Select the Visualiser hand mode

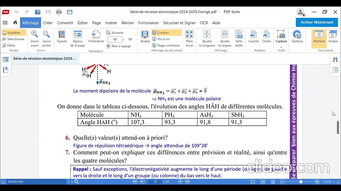pos(14,33)
